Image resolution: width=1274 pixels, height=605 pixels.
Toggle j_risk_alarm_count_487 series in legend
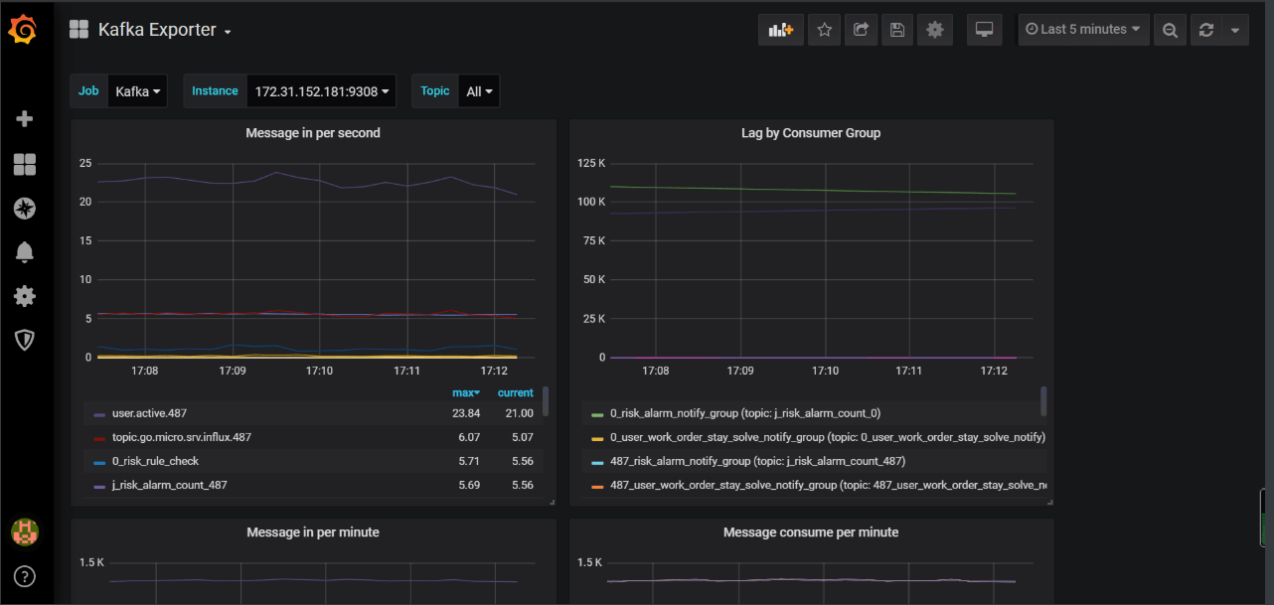pyautogui.click(x=170, y=485)
